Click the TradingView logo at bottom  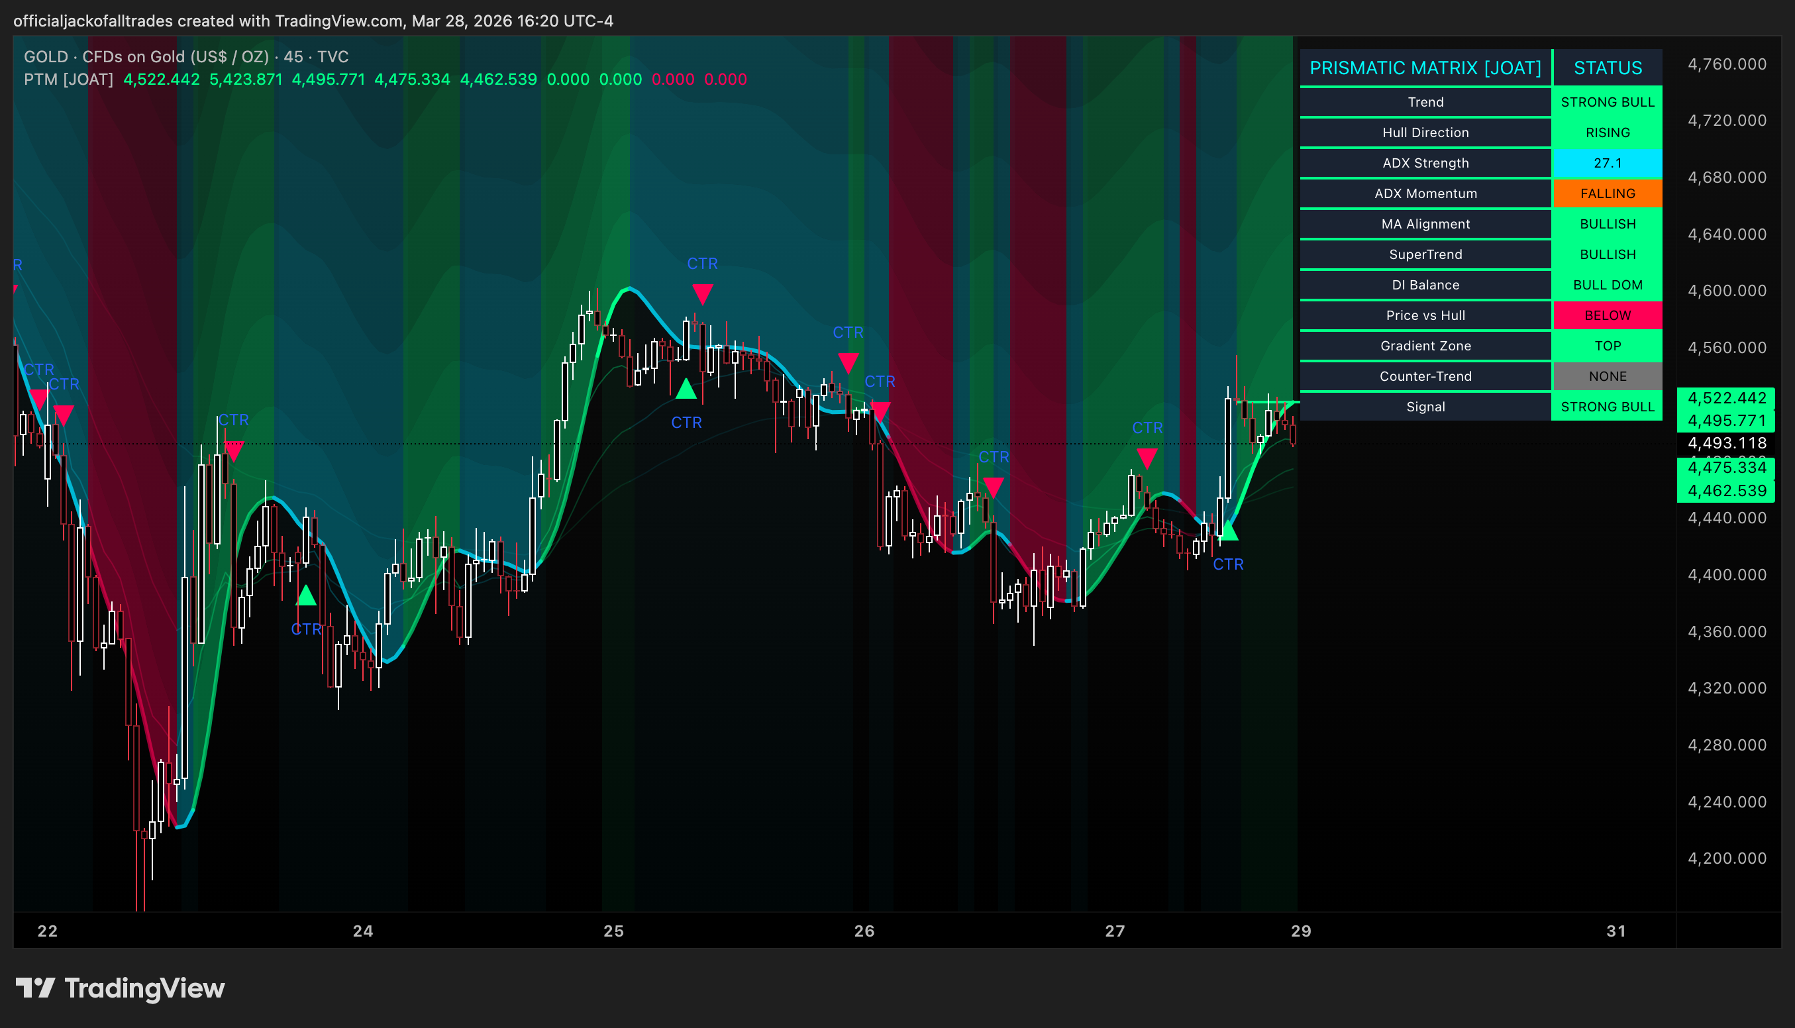tap(120, 988)
